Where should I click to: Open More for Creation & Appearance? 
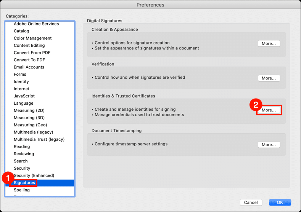[269, 44]
